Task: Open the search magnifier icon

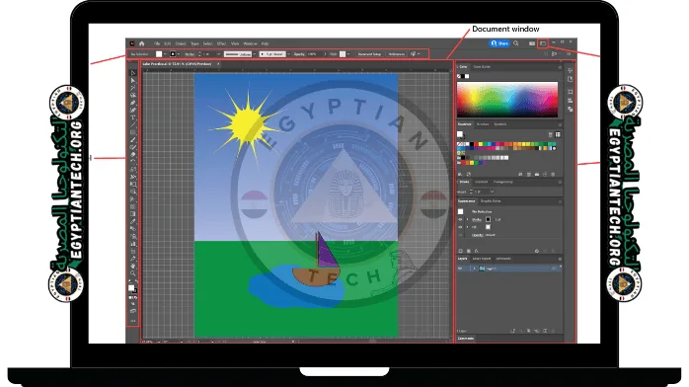Action: [516, 43]
